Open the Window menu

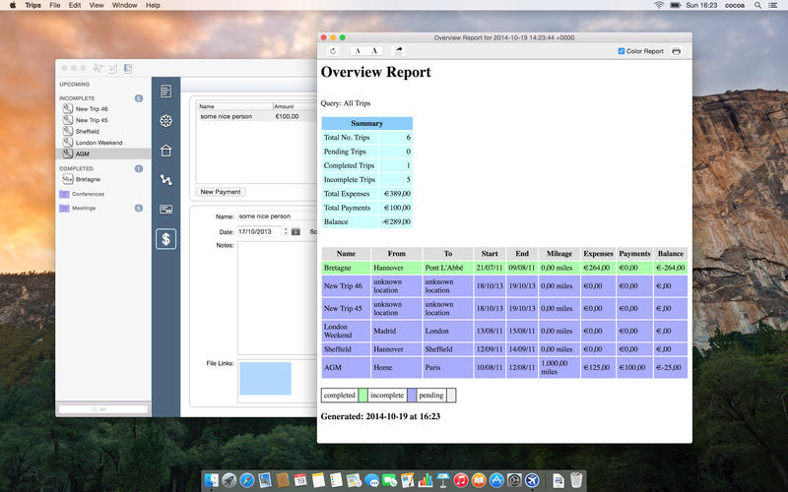(x=124, y=5)
